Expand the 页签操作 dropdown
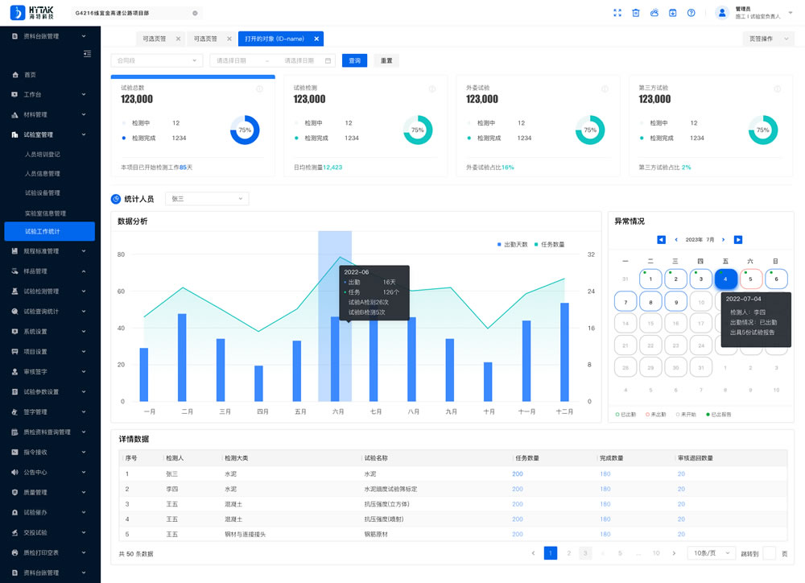The width and height of the screenshot is (805, 583). (768, 39)
